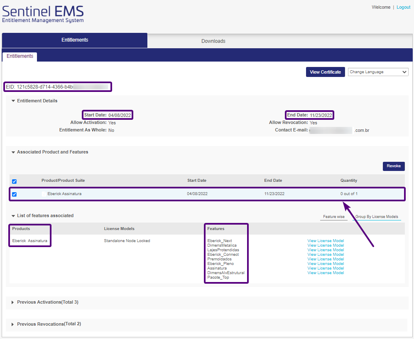414x339 pixels.
Task: Switch to the Downloads tab
Action: (x=213, y=41)
